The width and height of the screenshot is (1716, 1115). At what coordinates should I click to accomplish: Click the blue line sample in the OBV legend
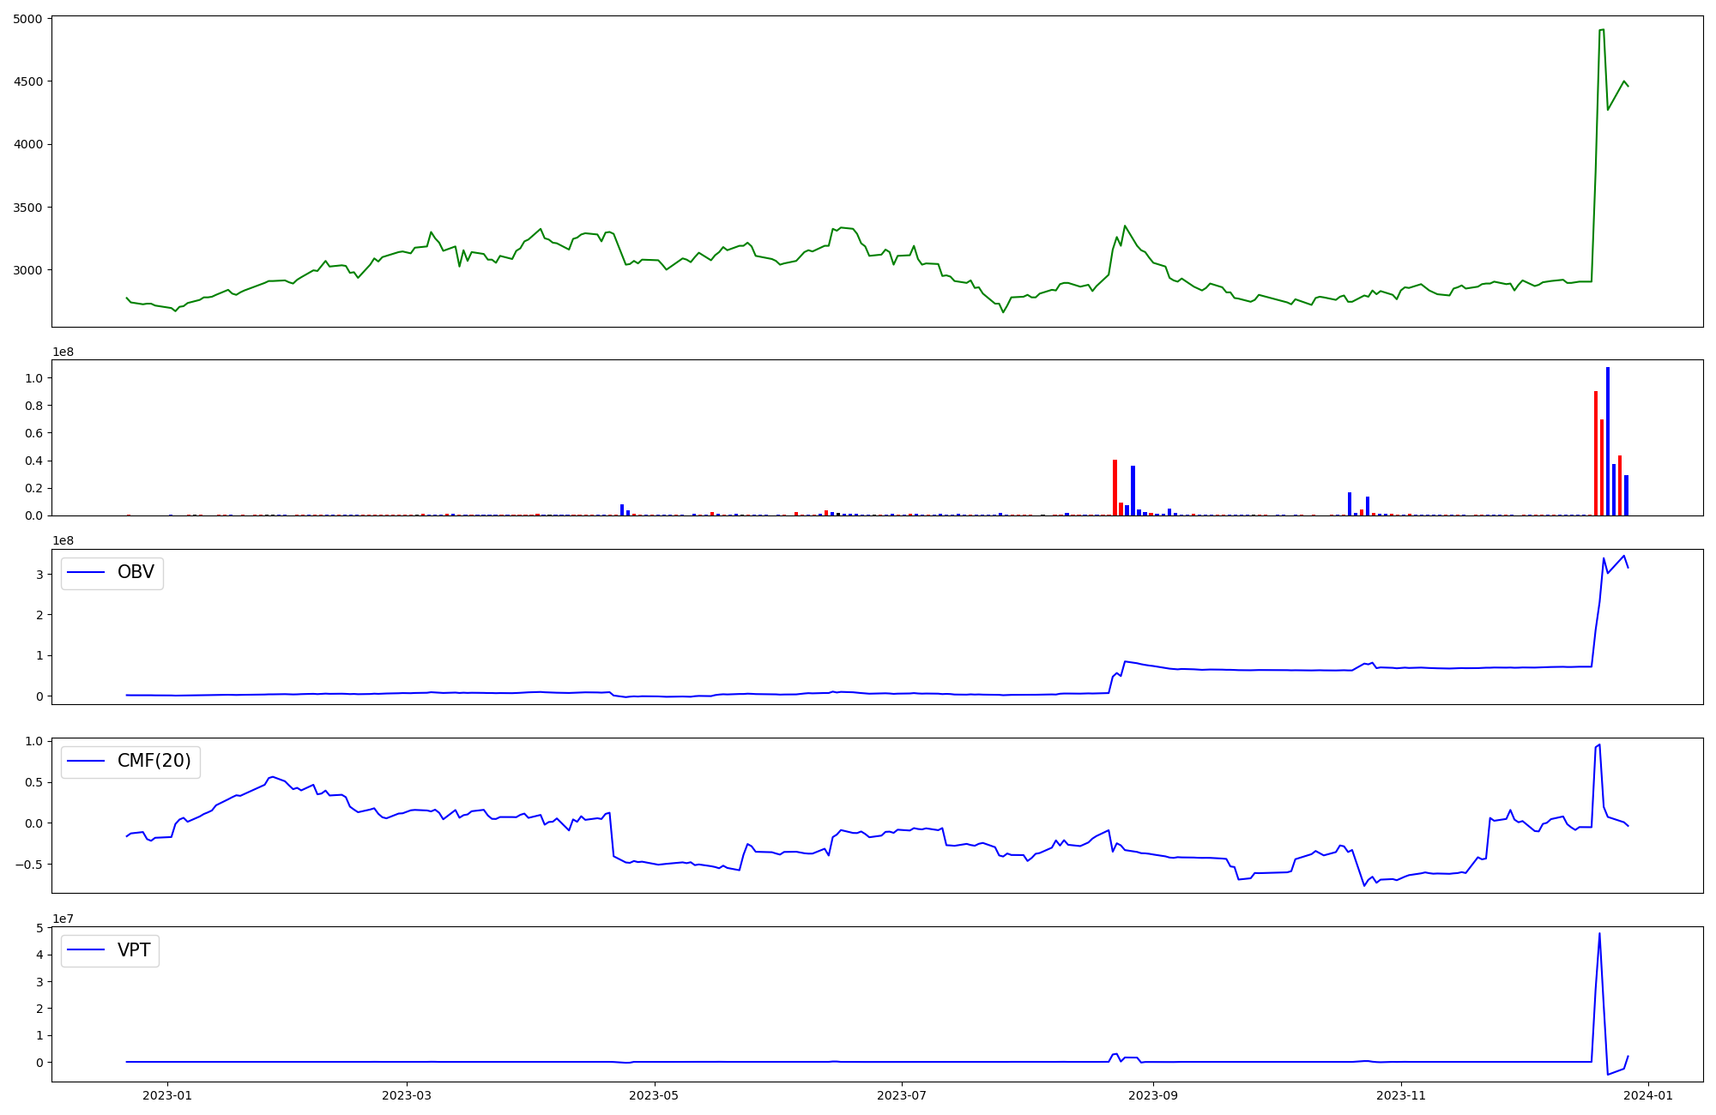click(86, 573)
